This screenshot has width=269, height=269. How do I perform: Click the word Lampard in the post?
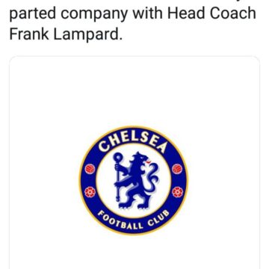pyautogui.click(x=88, y=34)
